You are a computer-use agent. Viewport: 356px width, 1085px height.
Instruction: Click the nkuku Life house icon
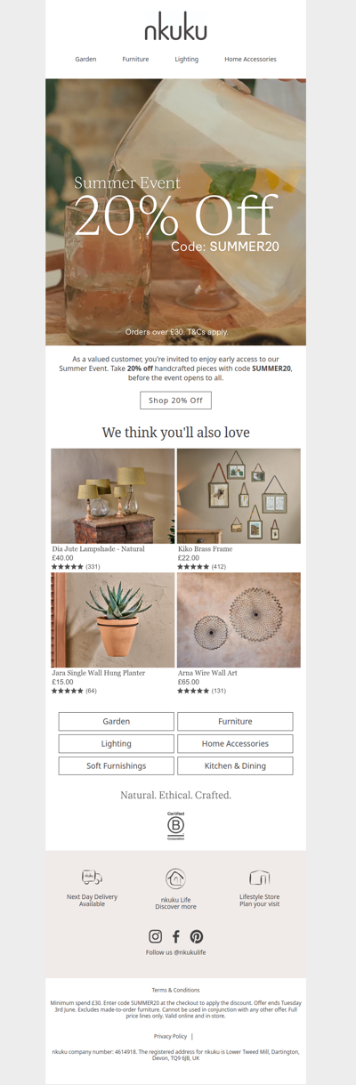tap(175, 879)
